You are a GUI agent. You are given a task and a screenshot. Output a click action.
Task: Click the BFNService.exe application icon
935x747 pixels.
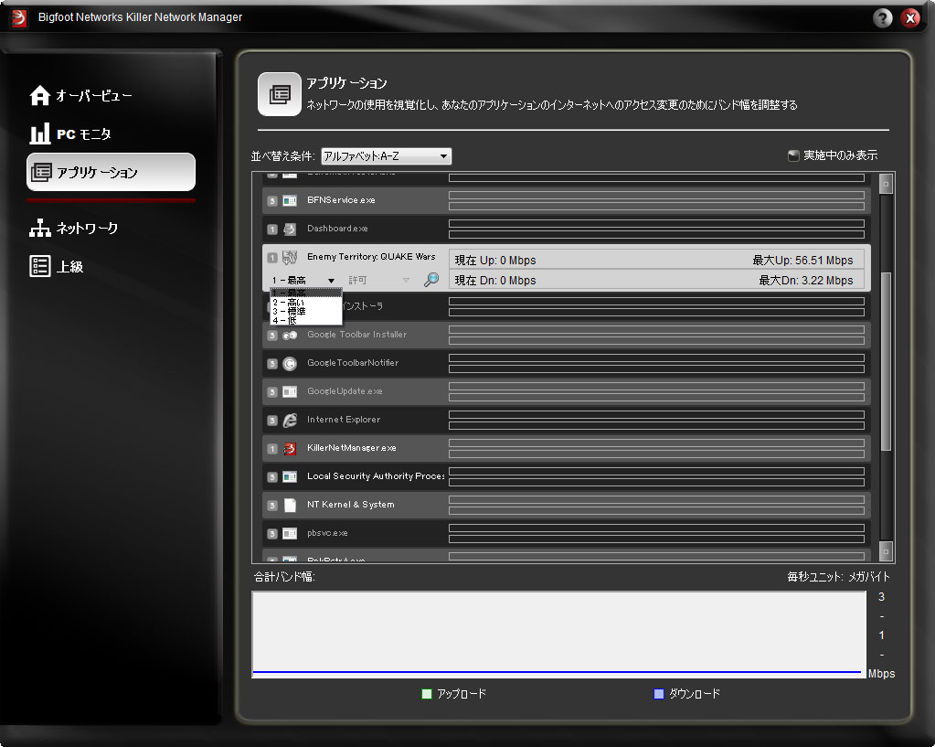[290, 200]
